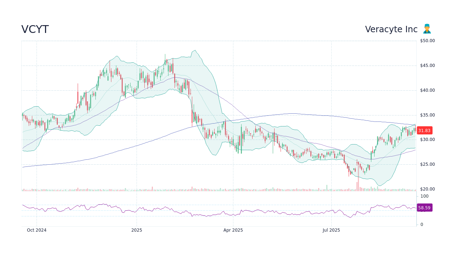This screenshot has height=255, width=454.
Task: Click the doctor emoji beside Veracyte Inc
Action: coord(427,29)
